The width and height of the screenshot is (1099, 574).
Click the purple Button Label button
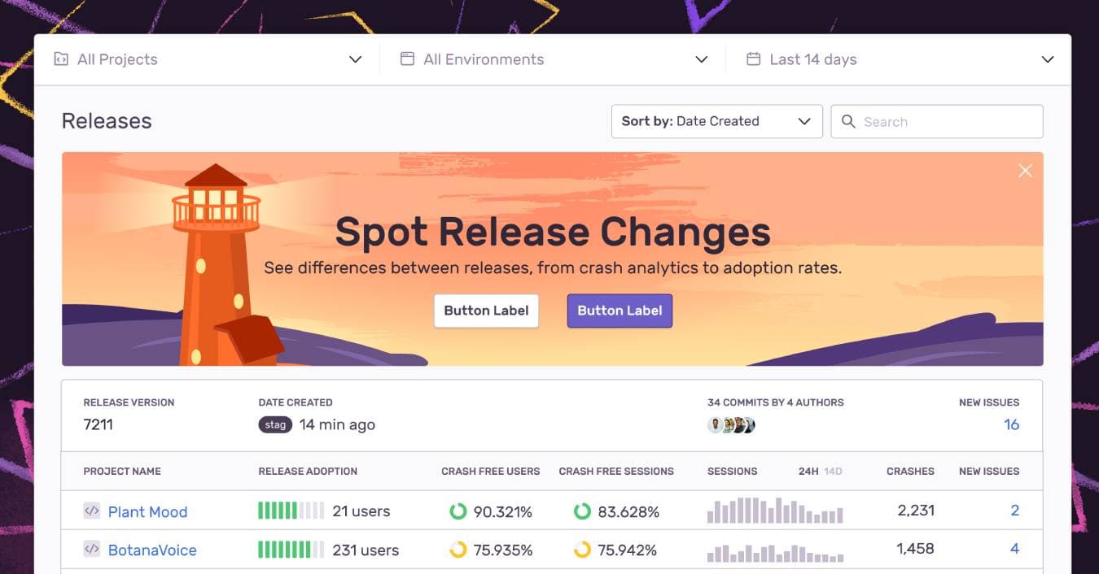(620, 311)
